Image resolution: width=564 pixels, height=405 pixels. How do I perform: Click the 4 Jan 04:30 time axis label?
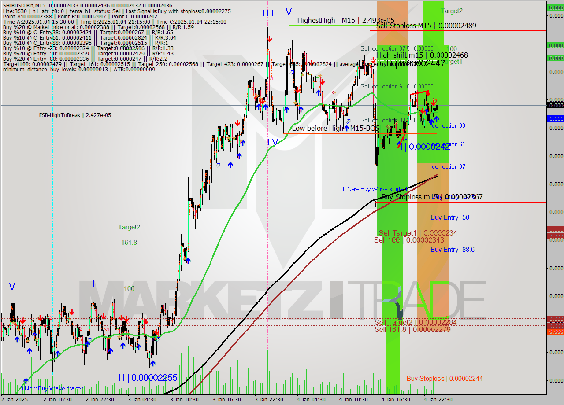(x=311, y=400)
